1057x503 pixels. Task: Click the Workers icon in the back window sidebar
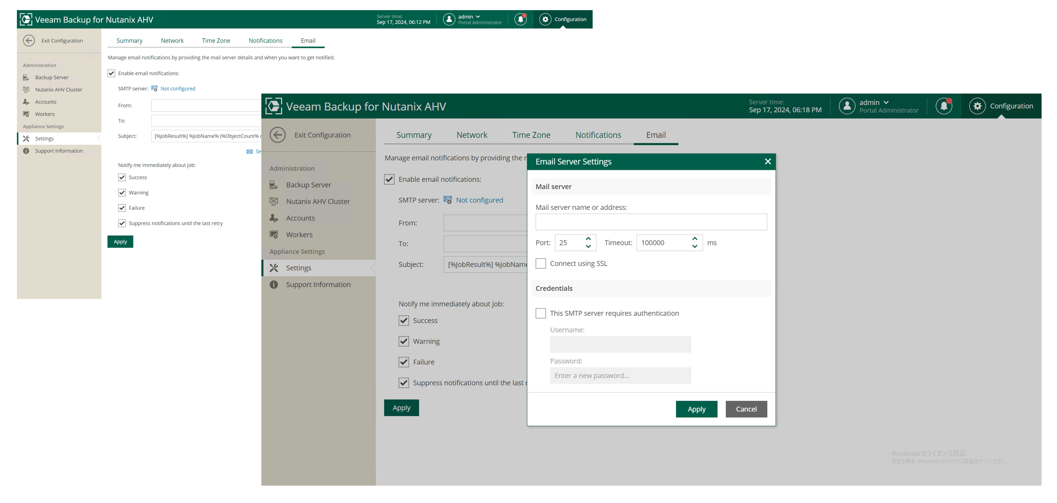pyautogui.click(x=26, y=114)
